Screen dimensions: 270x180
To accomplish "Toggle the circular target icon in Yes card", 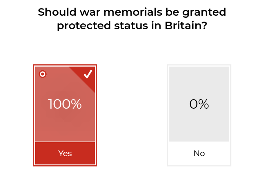I will coord(42,74).
